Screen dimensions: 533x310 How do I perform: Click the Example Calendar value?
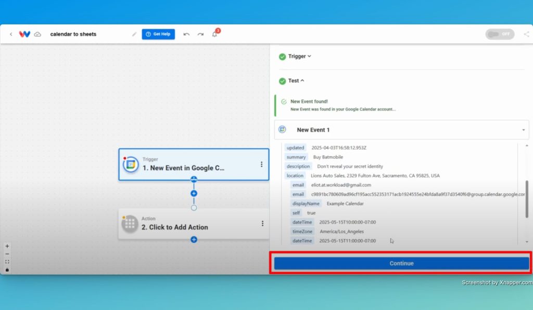tap(345, 204)
